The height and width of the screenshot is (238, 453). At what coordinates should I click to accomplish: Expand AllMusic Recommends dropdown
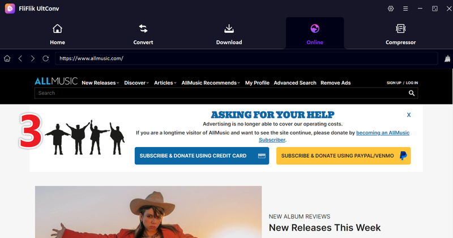tap(211, 83)
